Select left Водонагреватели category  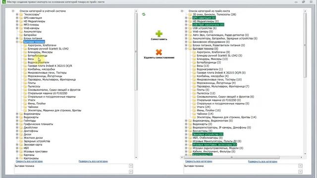[39, 62]
